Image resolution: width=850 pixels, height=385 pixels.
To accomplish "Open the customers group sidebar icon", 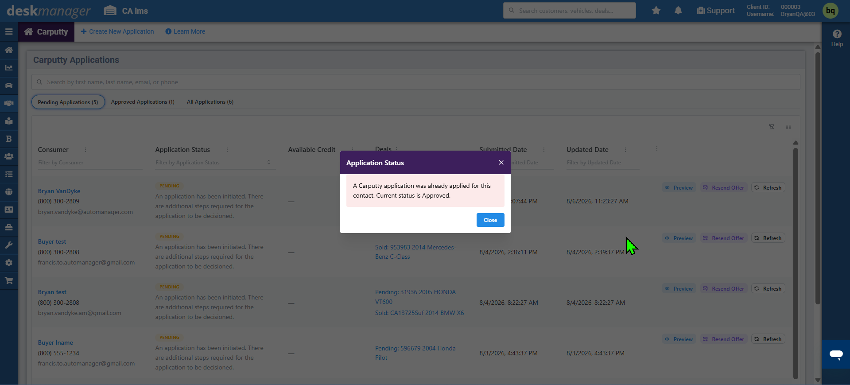I will [x=9, y=156].
